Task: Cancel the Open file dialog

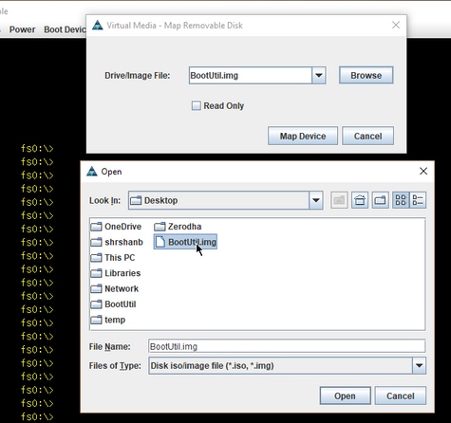Action: 401,395
